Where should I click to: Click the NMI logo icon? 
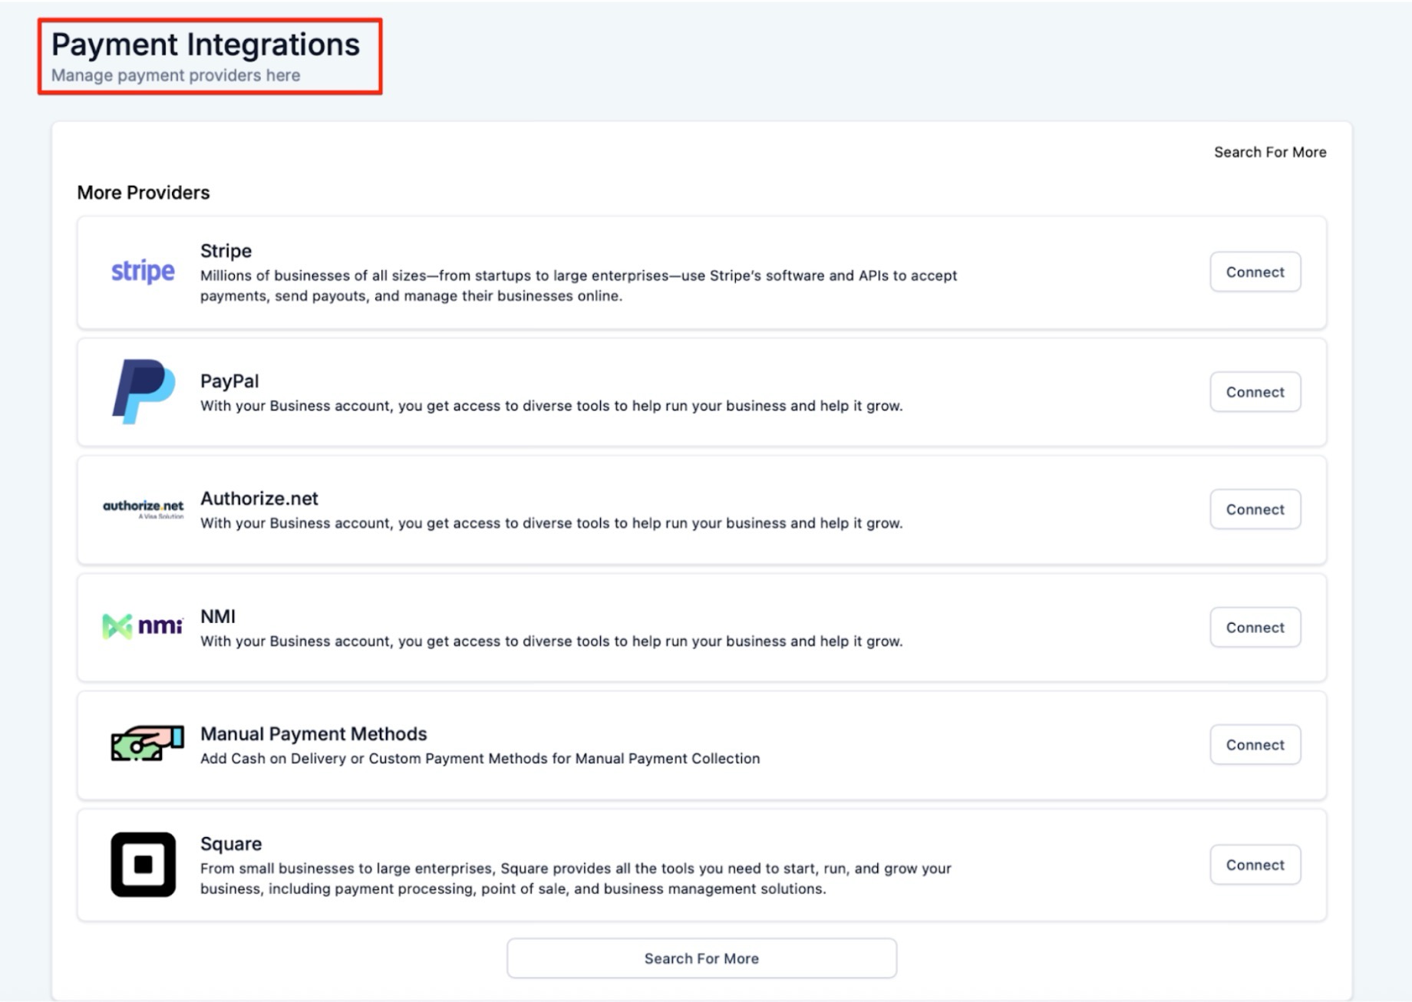click(x=143, y=626)
